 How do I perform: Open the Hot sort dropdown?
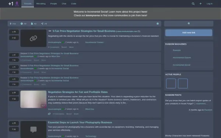pos(13,24)
